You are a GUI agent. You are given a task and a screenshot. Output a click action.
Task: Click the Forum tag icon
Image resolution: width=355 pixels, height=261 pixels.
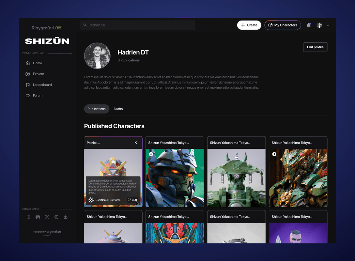click(x=28, y=96)
